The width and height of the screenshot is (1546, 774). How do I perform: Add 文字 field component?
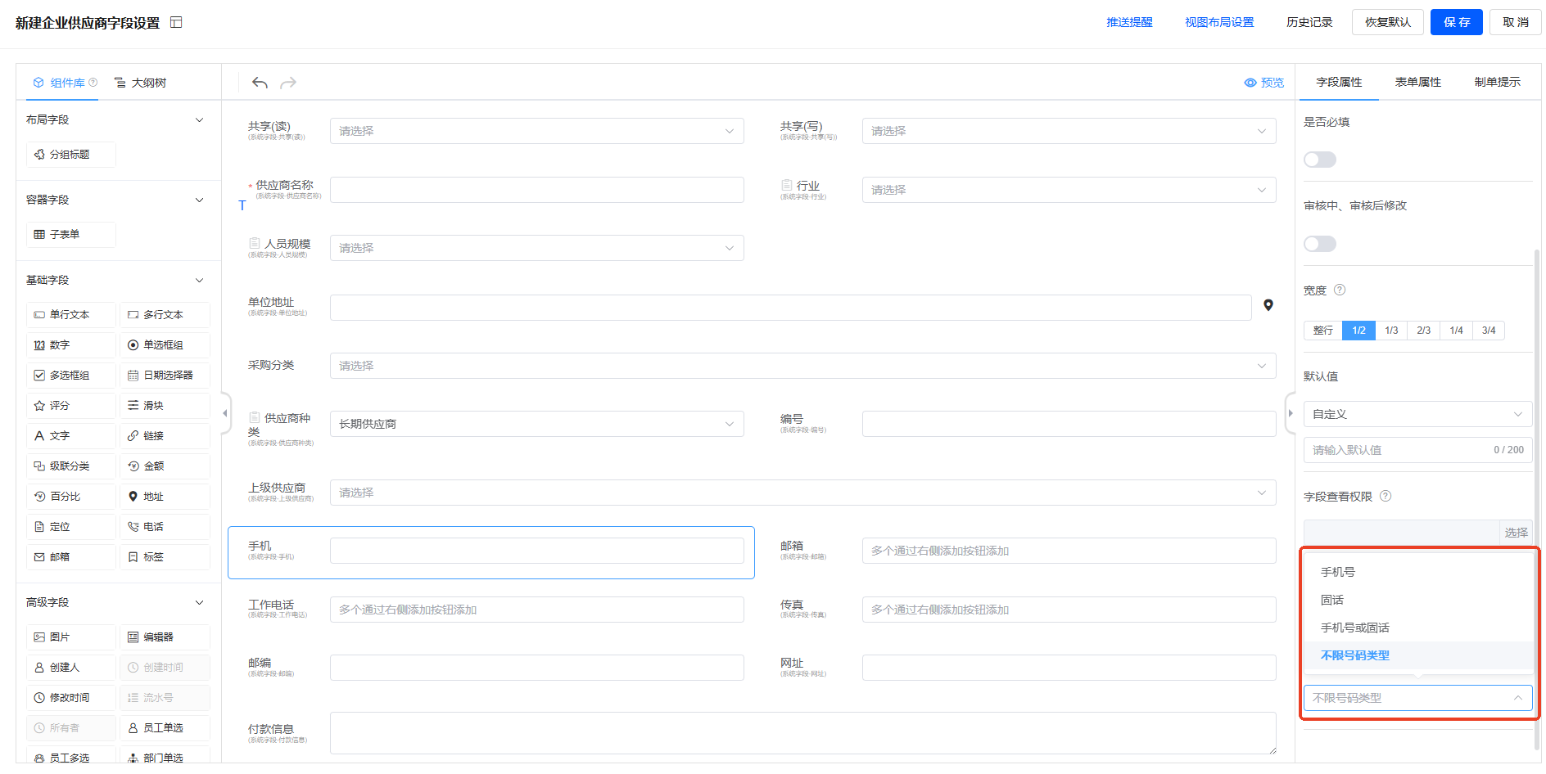pos(71,436)
